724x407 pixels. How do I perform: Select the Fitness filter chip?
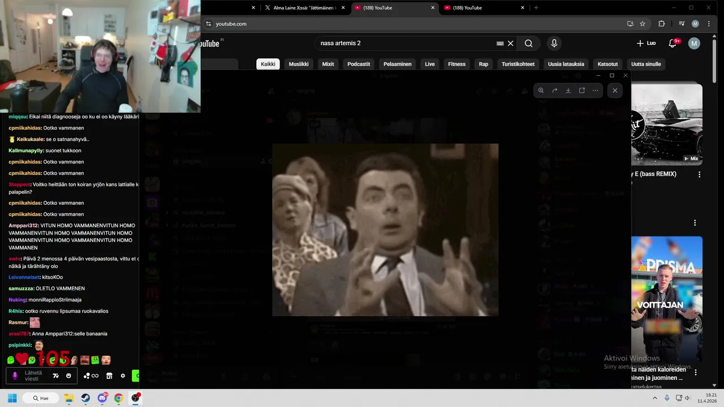point(456,64)
